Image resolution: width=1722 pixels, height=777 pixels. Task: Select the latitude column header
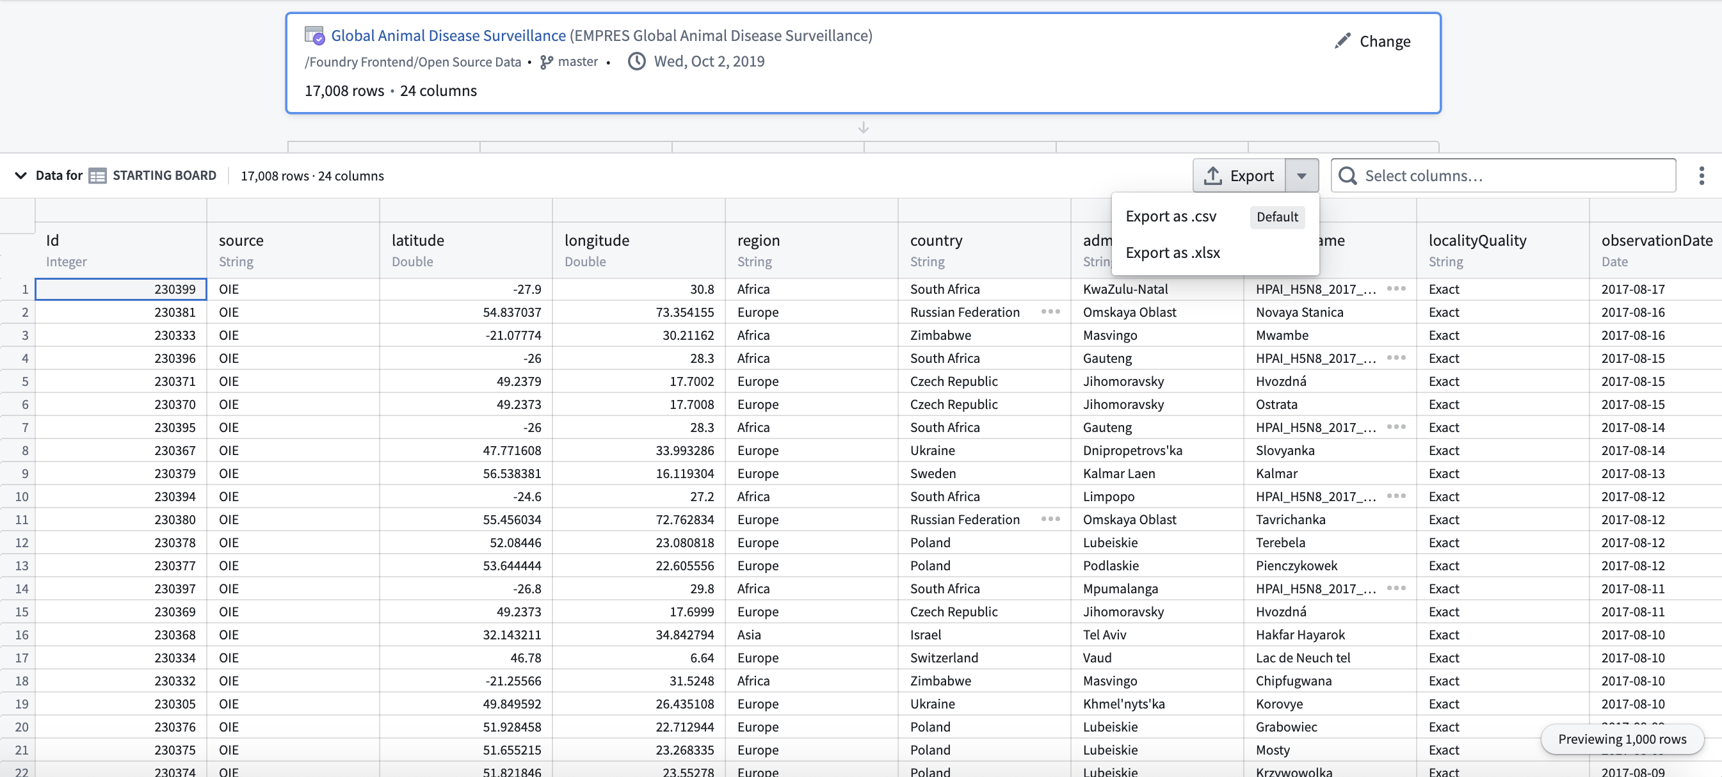[466, 250]
